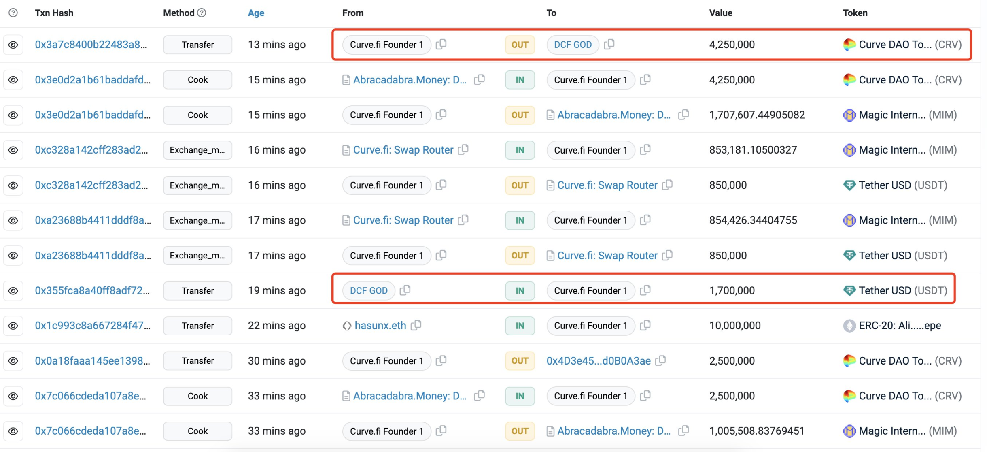Open Swap Router From link in 853,181 MIM row

point(403,150)
